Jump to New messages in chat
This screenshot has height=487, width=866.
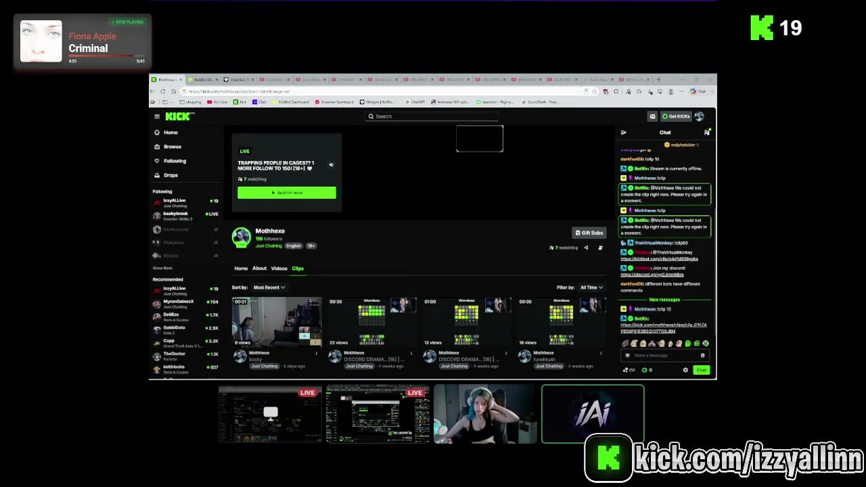click(664, 300)
